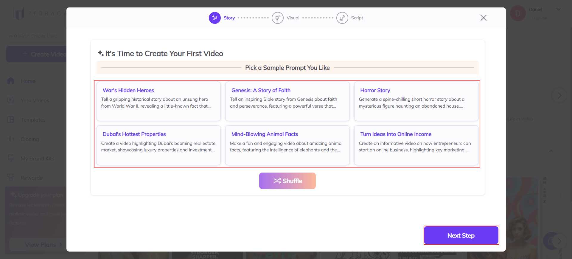Pick Turn Ideas Into Online Income
Screen dimensions: 572x259
(x=416, y=145)
